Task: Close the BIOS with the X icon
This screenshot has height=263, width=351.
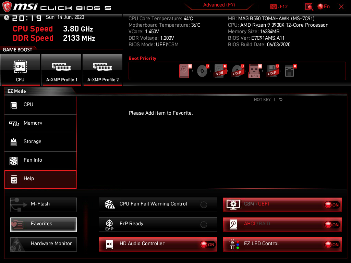Action: tap(341, 7)
